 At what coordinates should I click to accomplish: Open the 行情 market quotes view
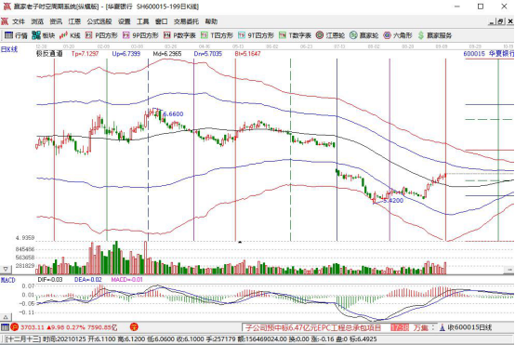coord(16,35)
